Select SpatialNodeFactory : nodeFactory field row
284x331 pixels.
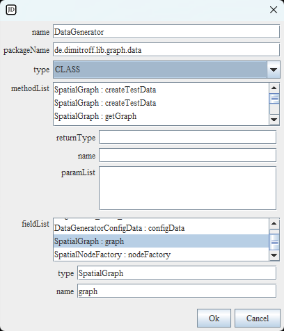click(x=161, y=255)
